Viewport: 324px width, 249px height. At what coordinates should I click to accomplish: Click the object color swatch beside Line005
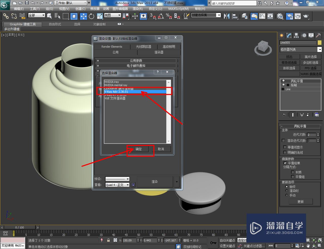pos(319,43)
